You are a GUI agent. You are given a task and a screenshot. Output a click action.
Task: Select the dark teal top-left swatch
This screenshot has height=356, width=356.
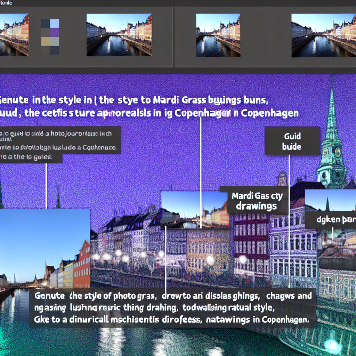coord(46,23)
